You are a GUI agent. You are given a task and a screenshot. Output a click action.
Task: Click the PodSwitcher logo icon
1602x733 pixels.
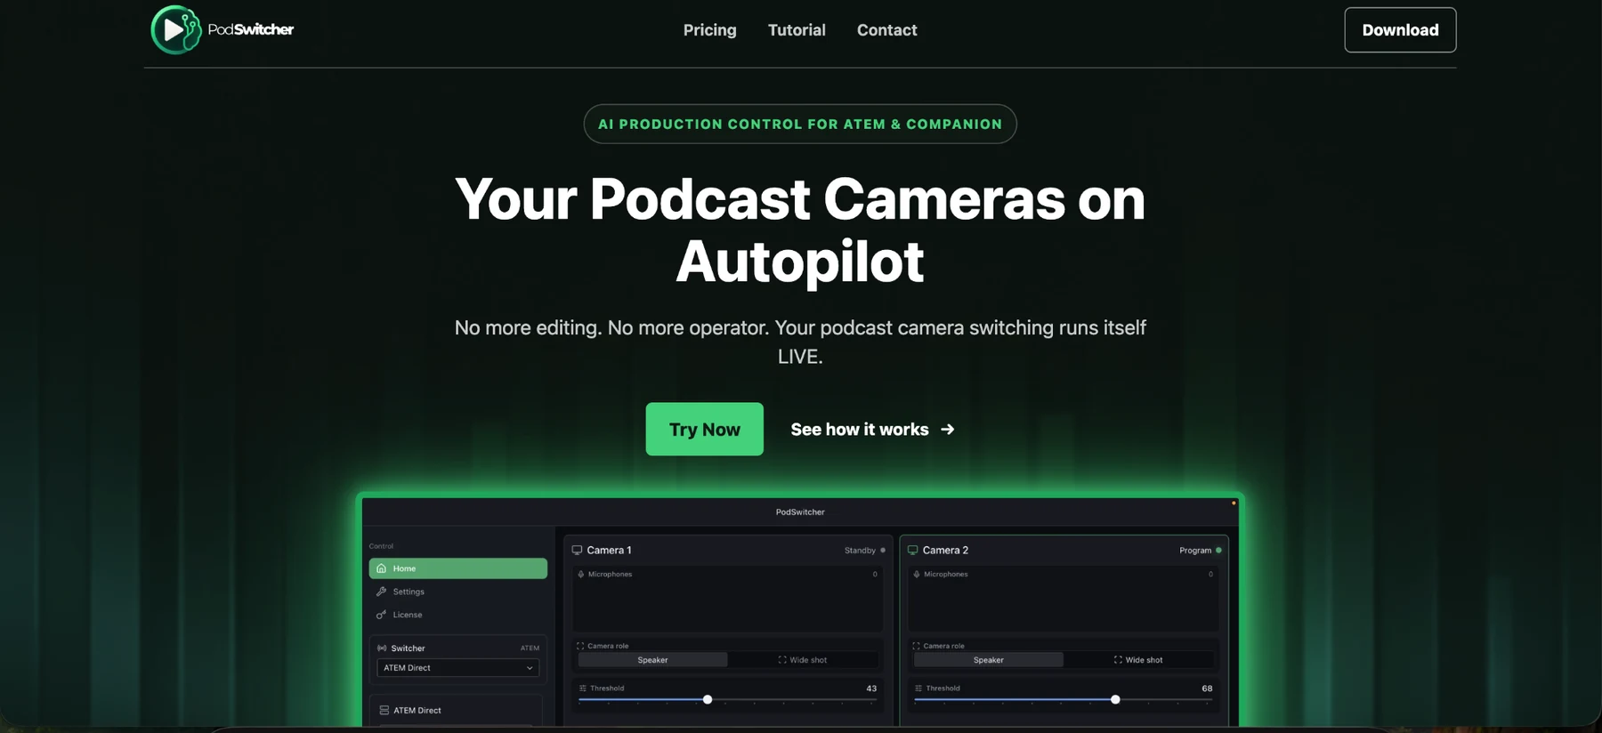pyautogui.click(x=176, y=29)
